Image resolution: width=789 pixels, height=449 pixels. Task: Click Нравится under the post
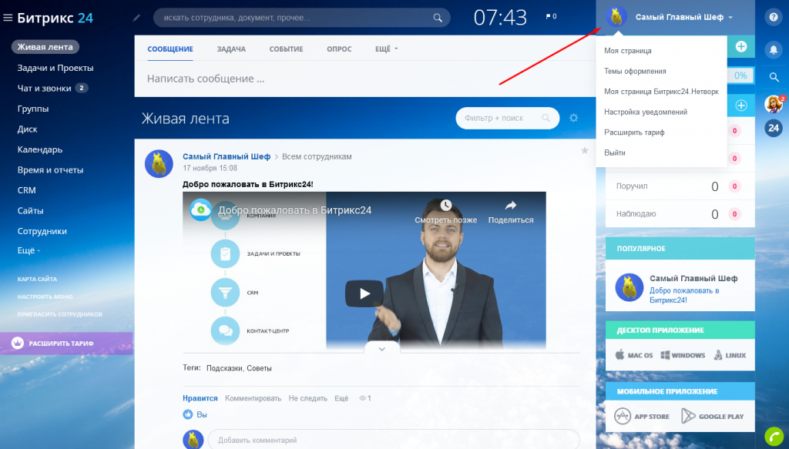[x=200, y=398]
